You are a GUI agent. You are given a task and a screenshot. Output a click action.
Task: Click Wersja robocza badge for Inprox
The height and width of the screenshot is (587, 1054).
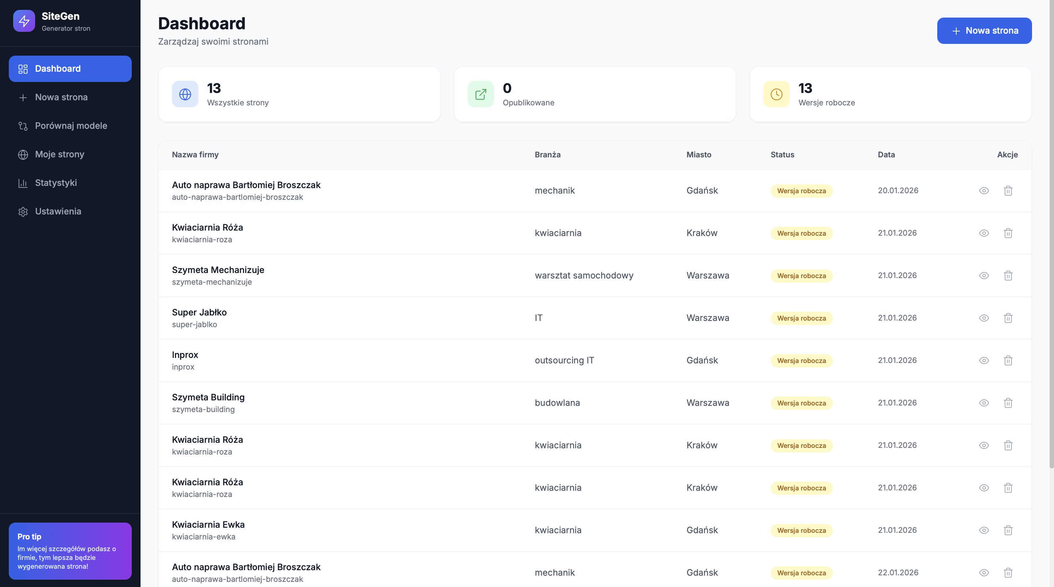pos(801,361)
